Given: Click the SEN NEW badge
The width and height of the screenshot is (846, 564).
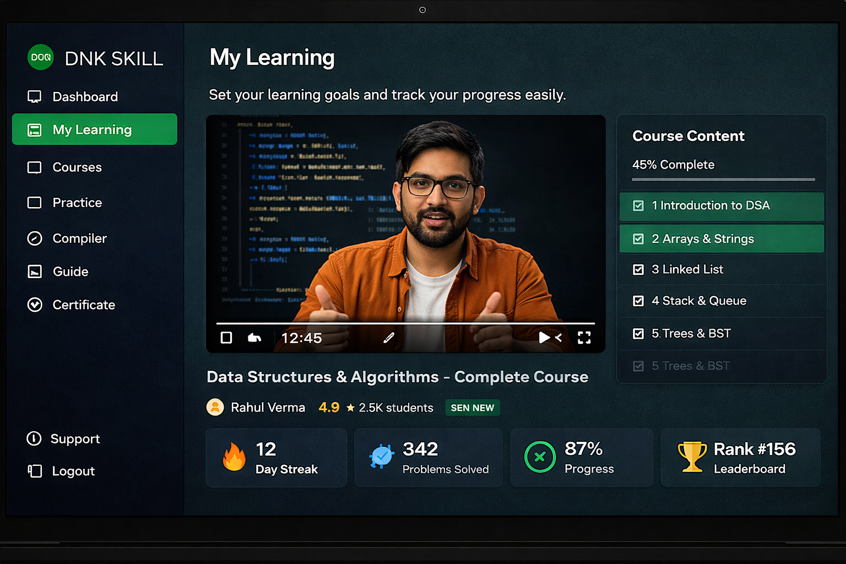Looking at the screenshot, I should pos(472,408).
